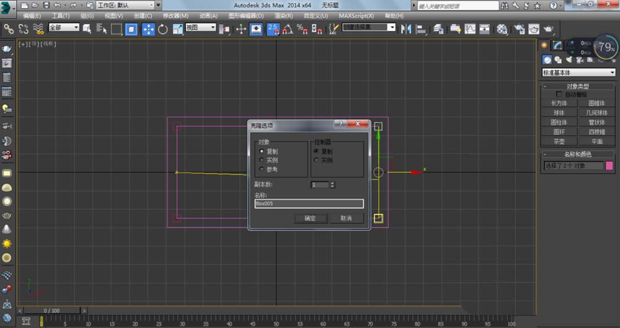Click the Geometry category sphere icon

point(547,60)
